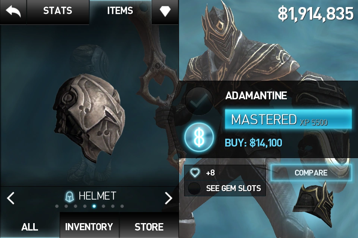The height and width of the screenshot is (238, 358).
Task: Go to next item category
Action: 169,198
